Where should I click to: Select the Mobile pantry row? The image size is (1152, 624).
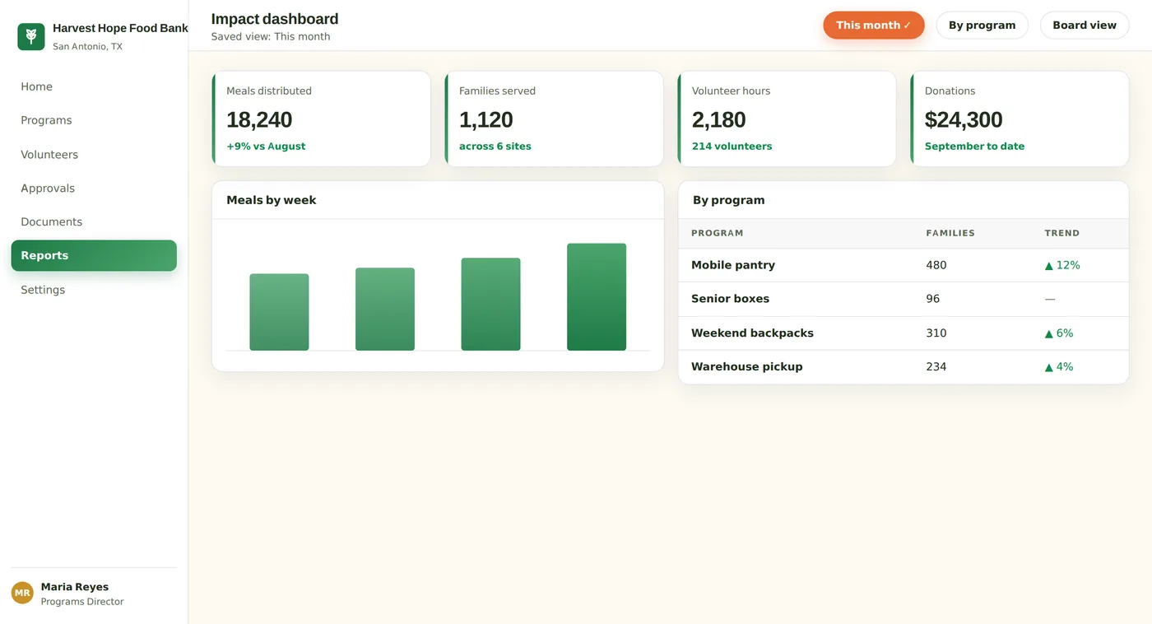pyautogui.click(x=903, y=265)
